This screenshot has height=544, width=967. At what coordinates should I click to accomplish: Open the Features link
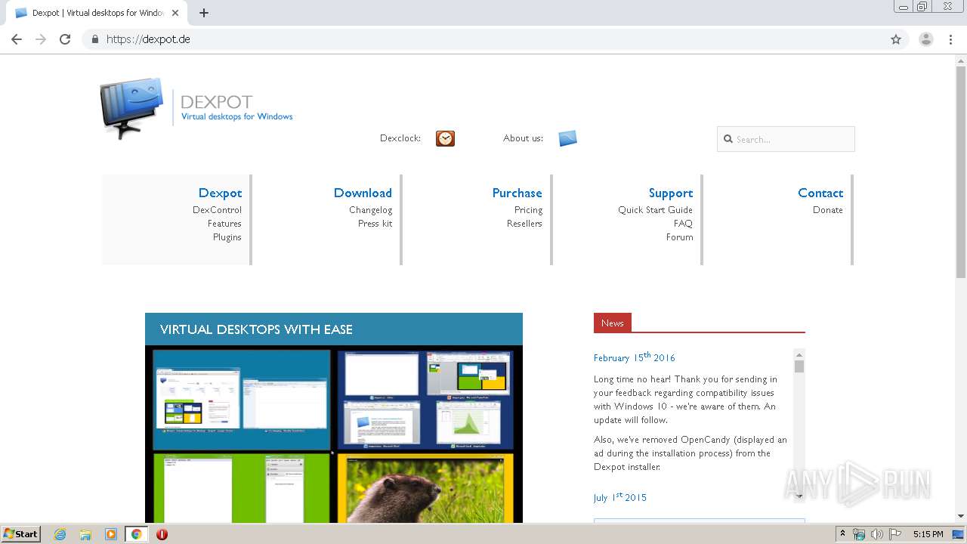coord(224,224)
